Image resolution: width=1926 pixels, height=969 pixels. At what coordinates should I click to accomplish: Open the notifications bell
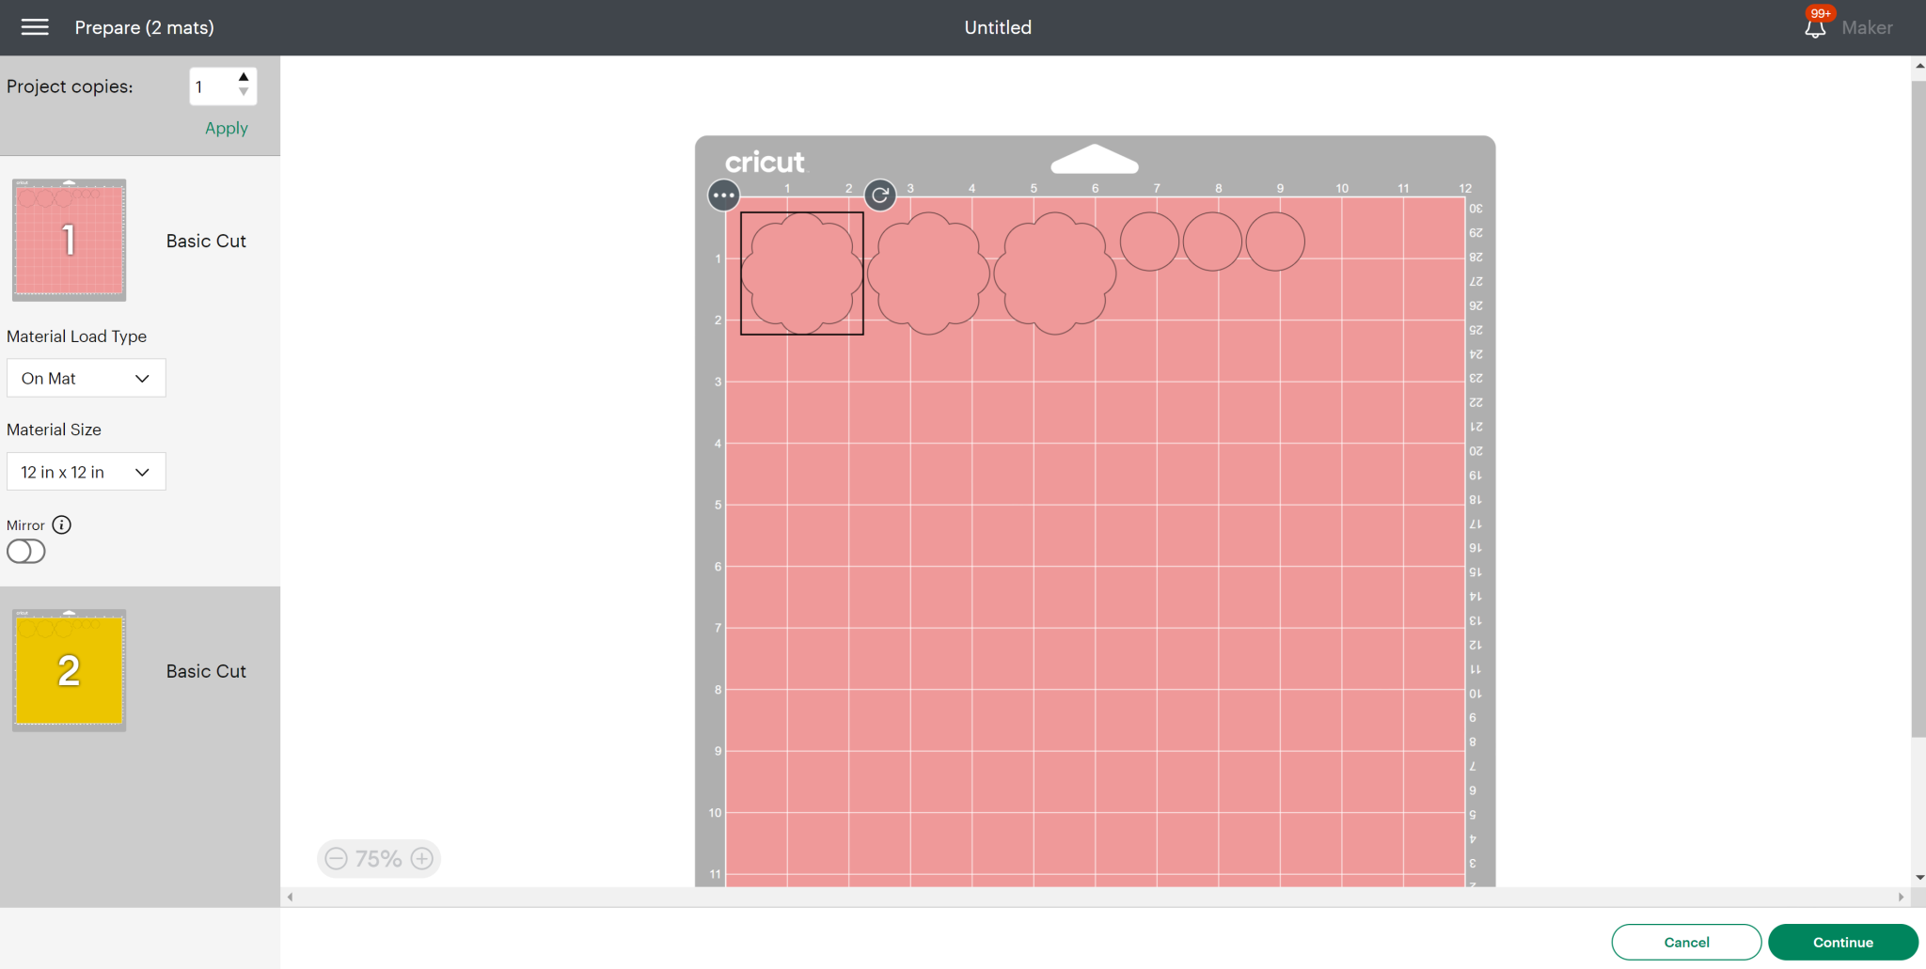(1815, 28)
